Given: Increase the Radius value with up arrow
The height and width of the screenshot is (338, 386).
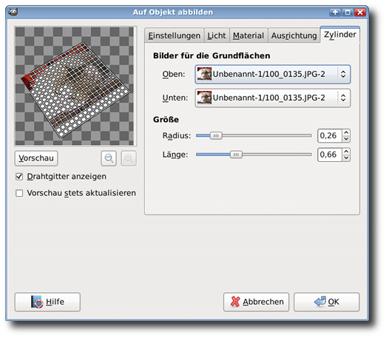Looking at the screenshot, I should tap(346, 132).
